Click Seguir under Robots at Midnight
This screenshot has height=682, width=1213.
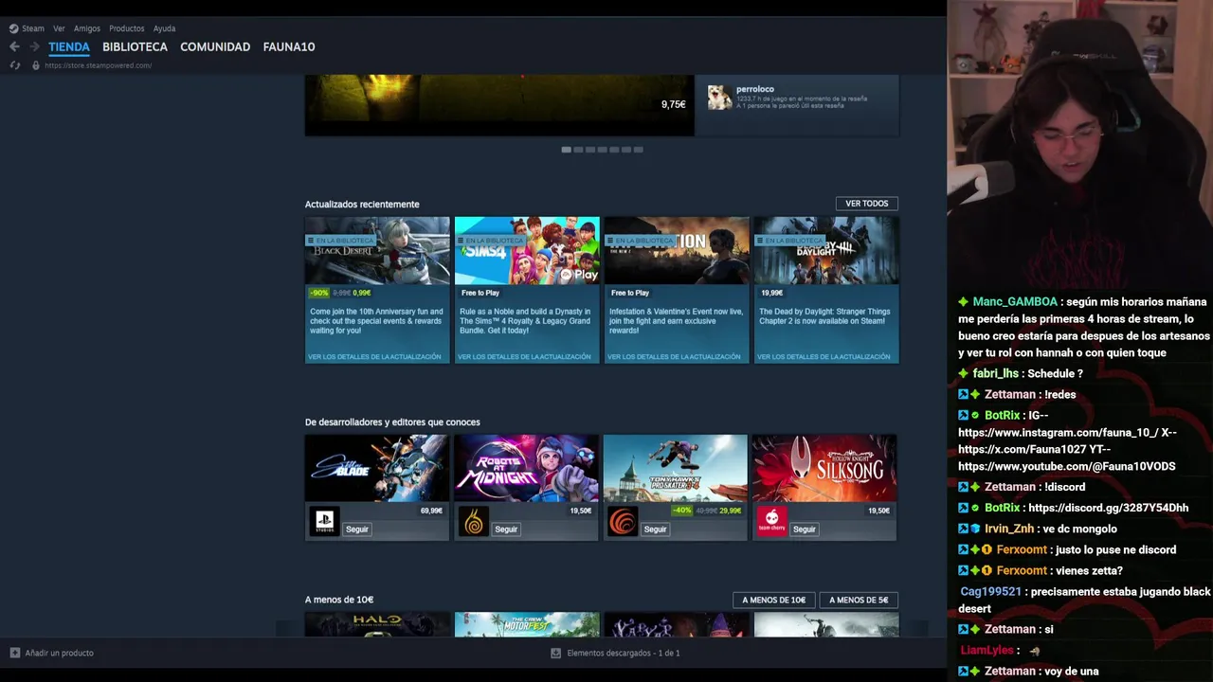point(506,529)
